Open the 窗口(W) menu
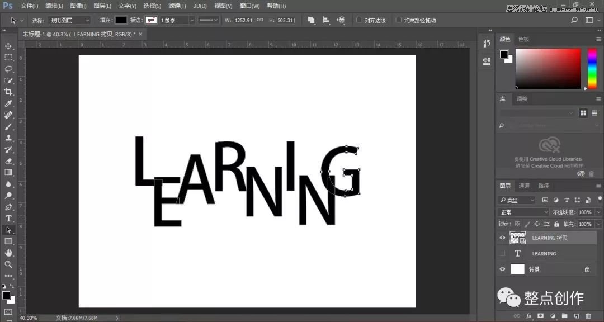 pos(249,6)
